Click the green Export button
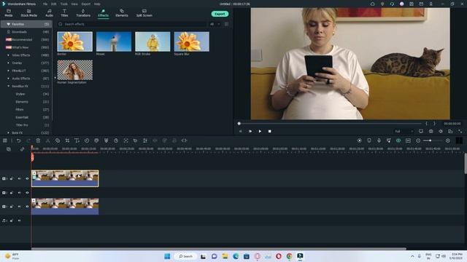Screen dimensions: 467x262 (x=220, y=14)
